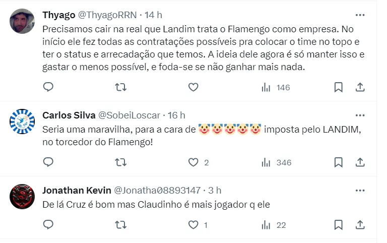The image size is (387, 243).
Task: Reply to Jonathan Kevin's tweet
Action: tap(48, 225)
